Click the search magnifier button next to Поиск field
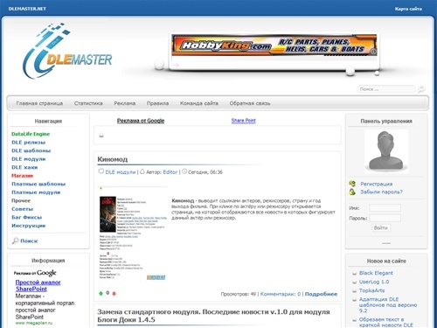Image resolution: width=437 pixels, height=328 pixels. pos(421,89)
